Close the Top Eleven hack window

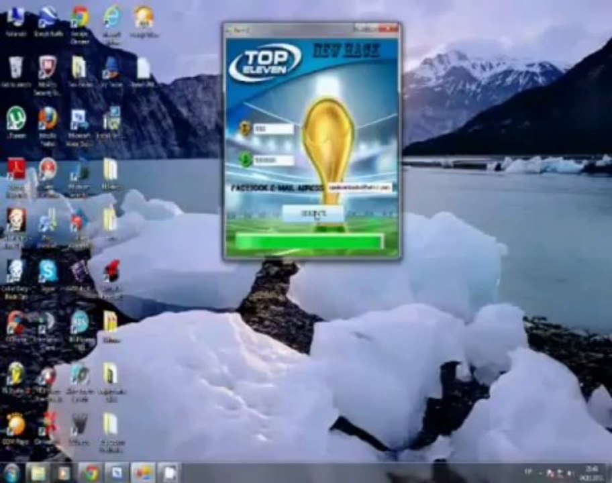(389, 28)
